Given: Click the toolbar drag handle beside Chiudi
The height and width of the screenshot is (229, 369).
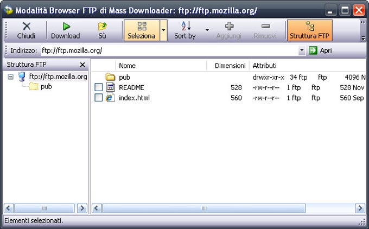Looking at the screenshot, I should (x=7, y=30).
